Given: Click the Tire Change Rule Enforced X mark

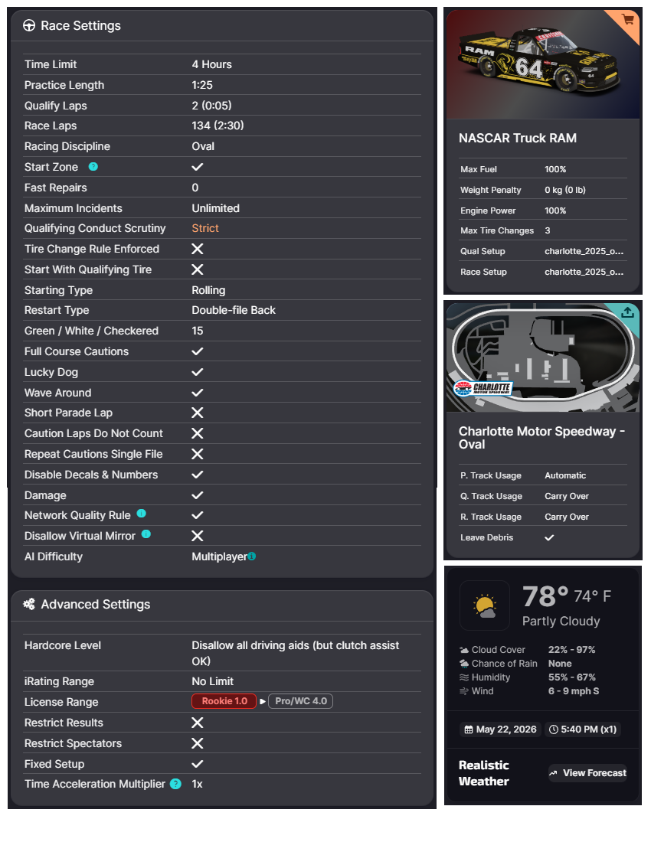Looking at the screenshot, I should point(198,249).
